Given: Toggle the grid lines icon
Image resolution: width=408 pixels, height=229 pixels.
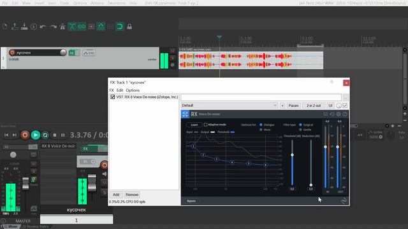Looking at the screenshot, I should (x=110, y=27).
